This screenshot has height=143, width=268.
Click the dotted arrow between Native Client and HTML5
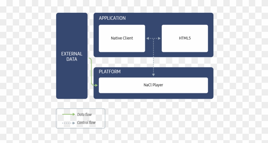click(x=153, y=39)
